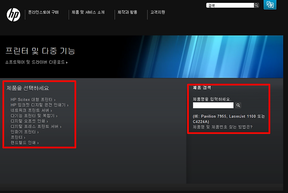Select 디지털 프레스 프린트 서버 link
The height and width of the screenshot is (193, 288).
point(36,127)
